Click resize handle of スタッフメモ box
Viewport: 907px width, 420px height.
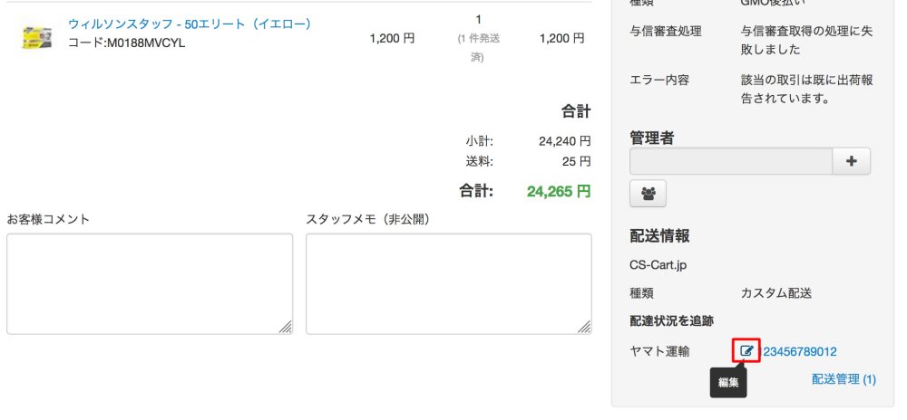click(585, 327)
